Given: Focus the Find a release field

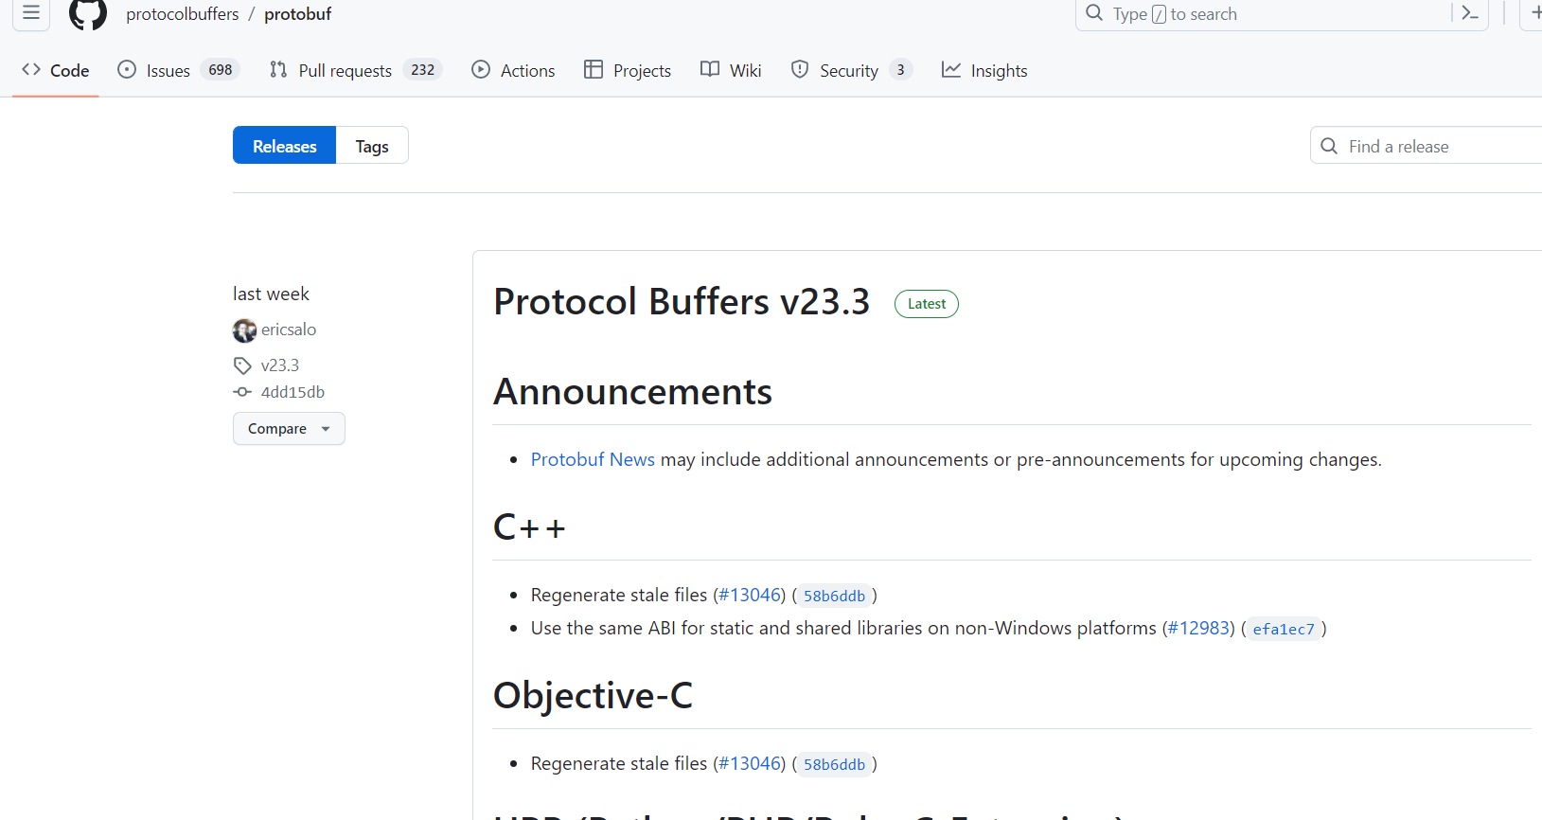Looking at the screenshot, I should 1426,146.
